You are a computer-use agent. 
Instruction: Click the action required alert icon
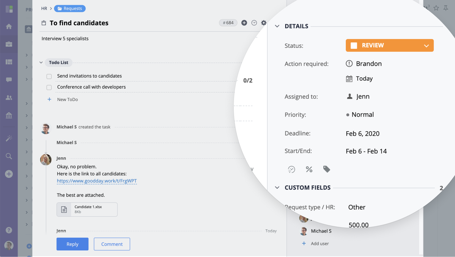tap(349, 63)
